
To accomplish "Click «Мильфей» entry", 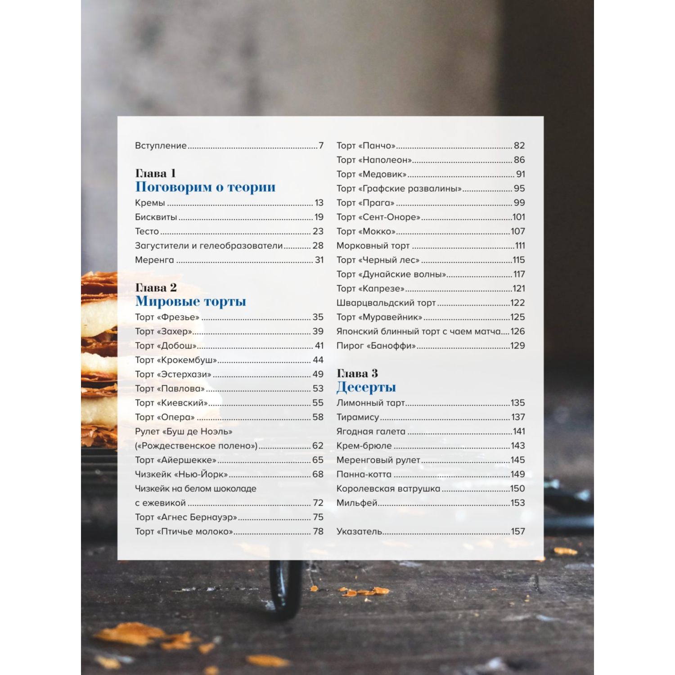I will 431,503.
